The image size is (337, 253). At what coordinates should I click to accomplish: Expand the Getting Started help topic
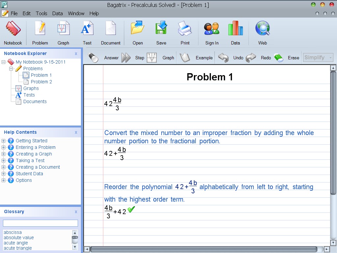coord(3,141)
